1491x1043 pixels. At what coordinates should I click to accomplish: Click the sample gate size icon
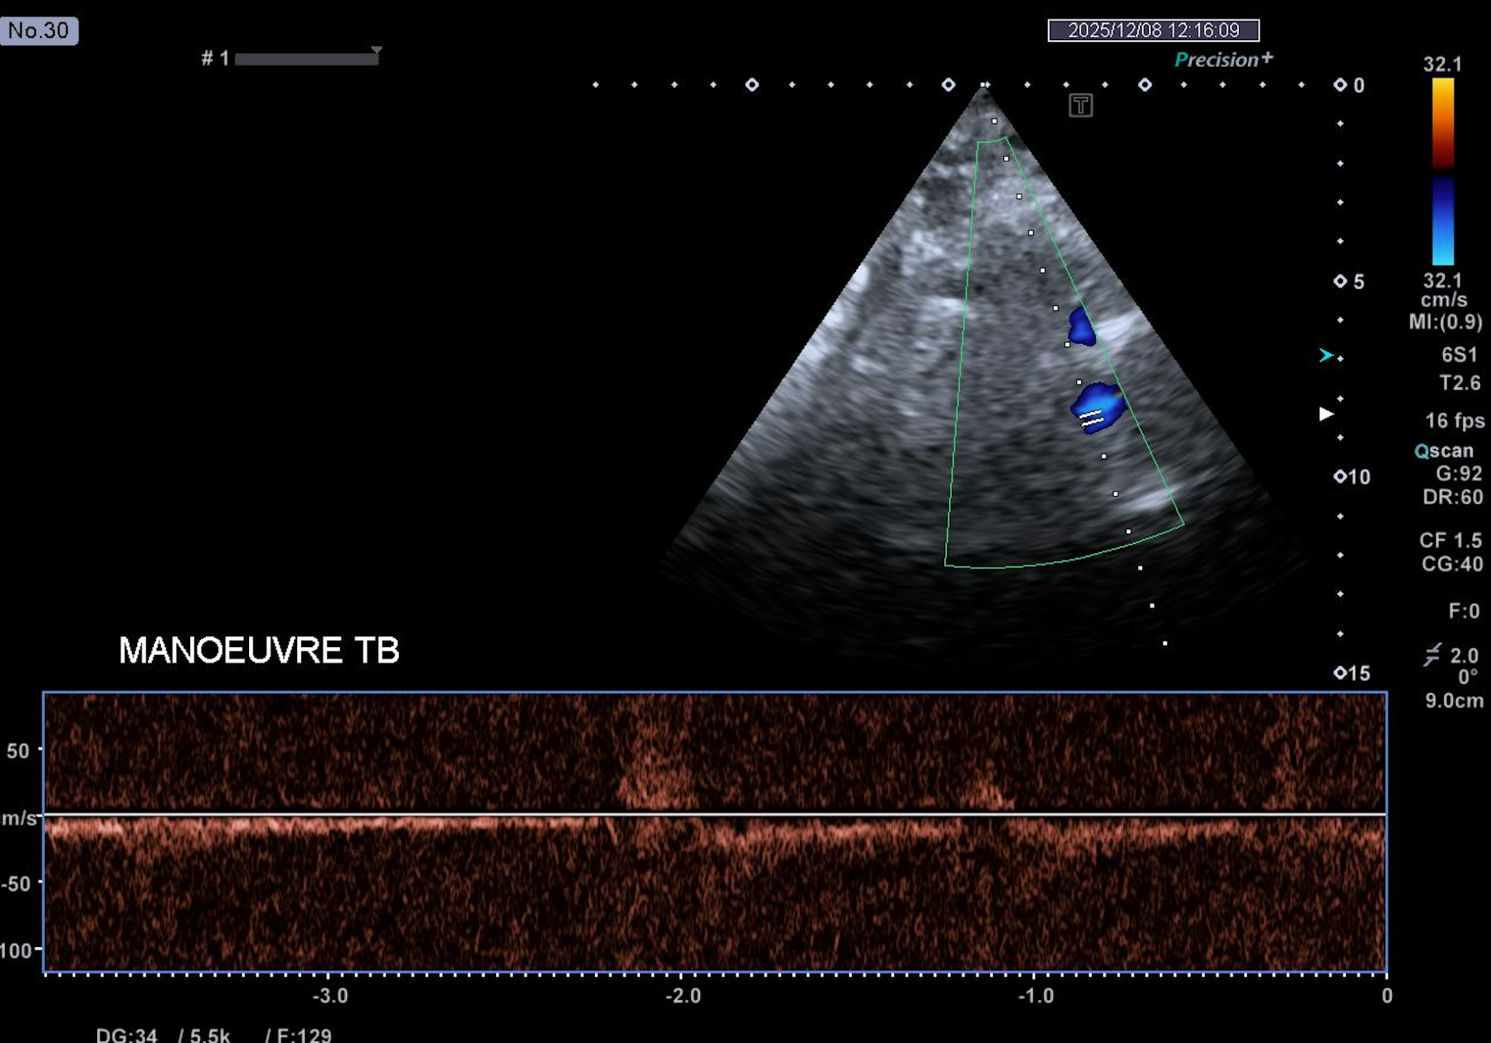pyautogui.click(x=1432, y=655)
